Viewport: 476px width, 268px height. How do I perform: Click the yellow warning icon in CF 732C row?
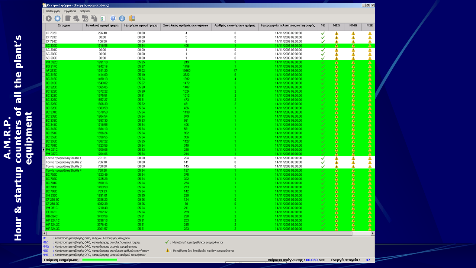[337, 33]
